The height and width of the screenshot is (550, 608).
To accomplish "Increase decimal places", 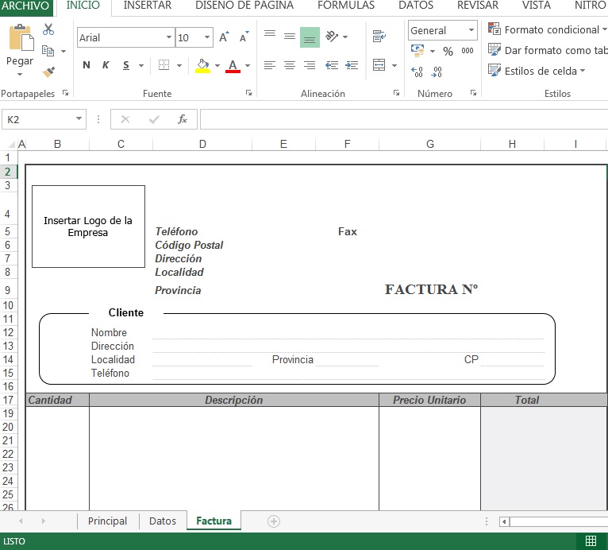I will pos(417,72).
